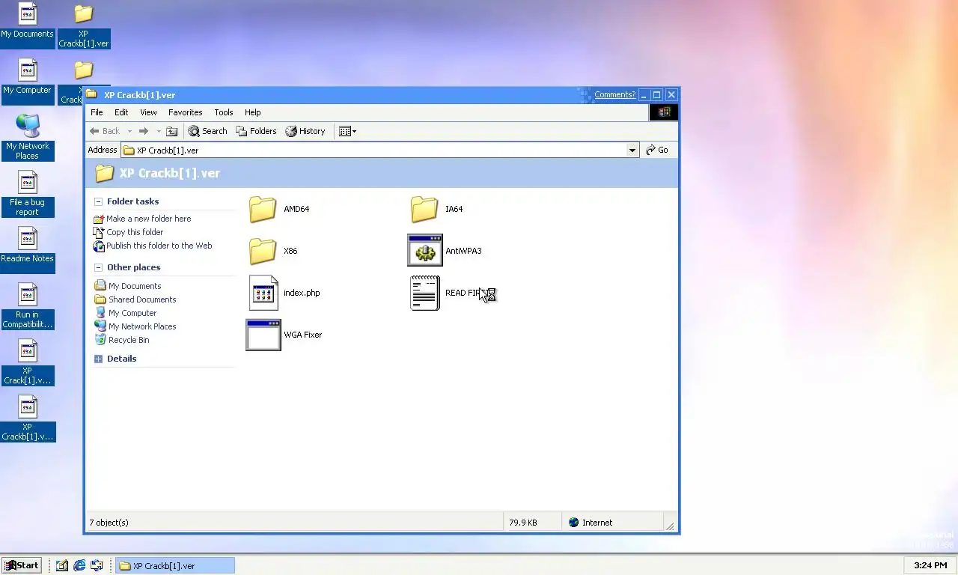Click the Windows flag logo throbber

click(663, 112)
